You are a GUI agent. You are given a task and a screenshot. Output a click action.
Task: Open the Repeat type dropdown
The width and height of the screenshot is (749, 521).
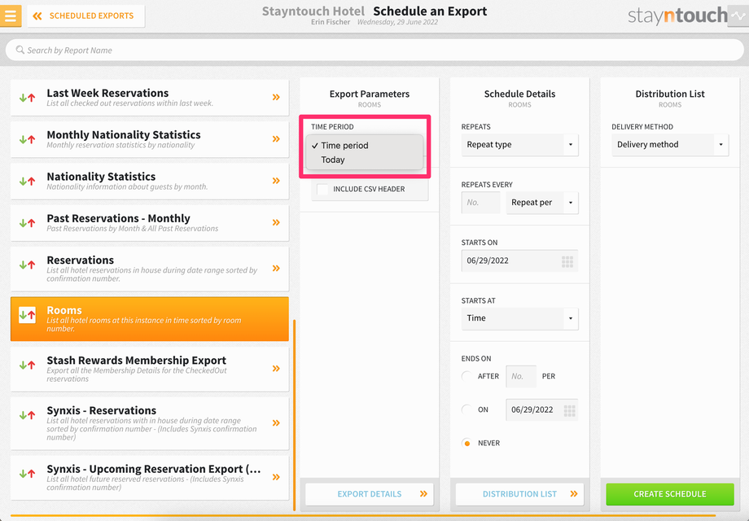pyautogui.click(x=519, y=145)
